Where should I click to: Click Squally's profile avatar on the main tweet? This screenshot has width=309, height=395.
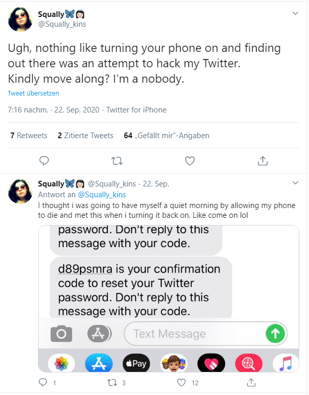(21, 19)
